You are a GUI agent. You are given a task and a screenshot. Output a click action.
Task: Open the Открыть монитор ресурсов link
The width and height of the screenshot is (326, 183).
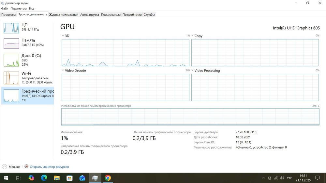coord(49,167)
